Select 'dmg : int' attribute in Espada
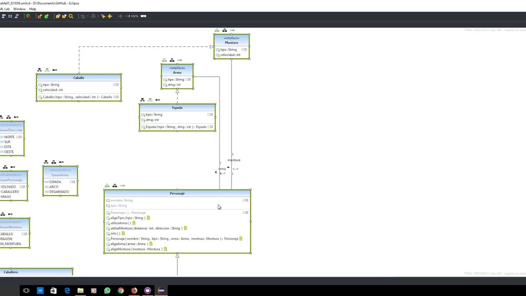526x296 pixels. (152, 120)
